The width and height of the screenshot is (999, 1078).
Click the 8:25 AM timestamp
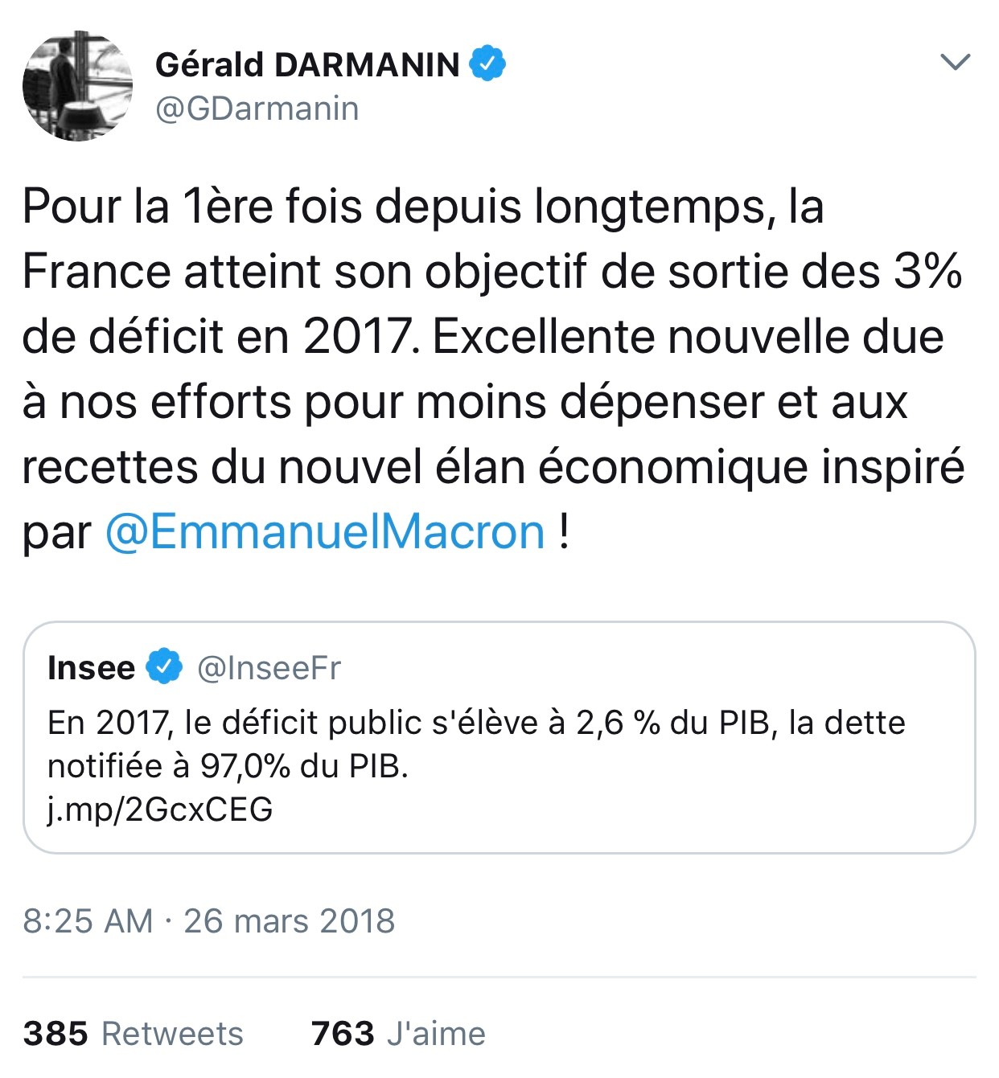(88, 920)
